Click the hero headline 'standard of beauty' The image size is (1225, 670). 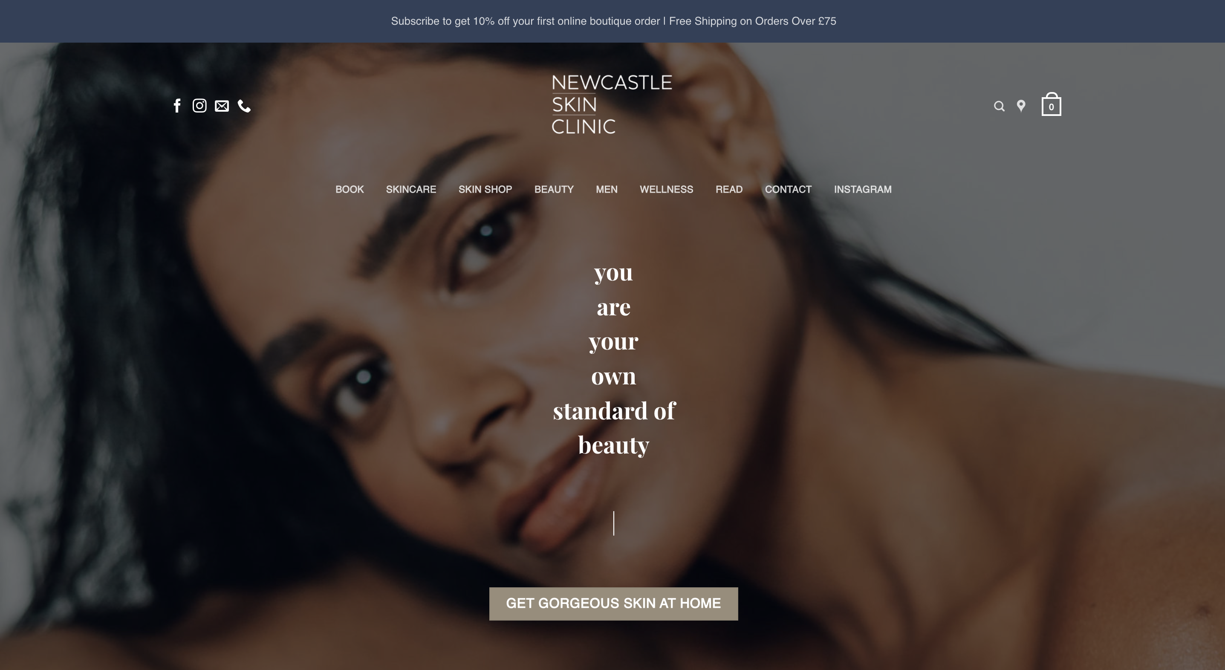coord(613,428)
